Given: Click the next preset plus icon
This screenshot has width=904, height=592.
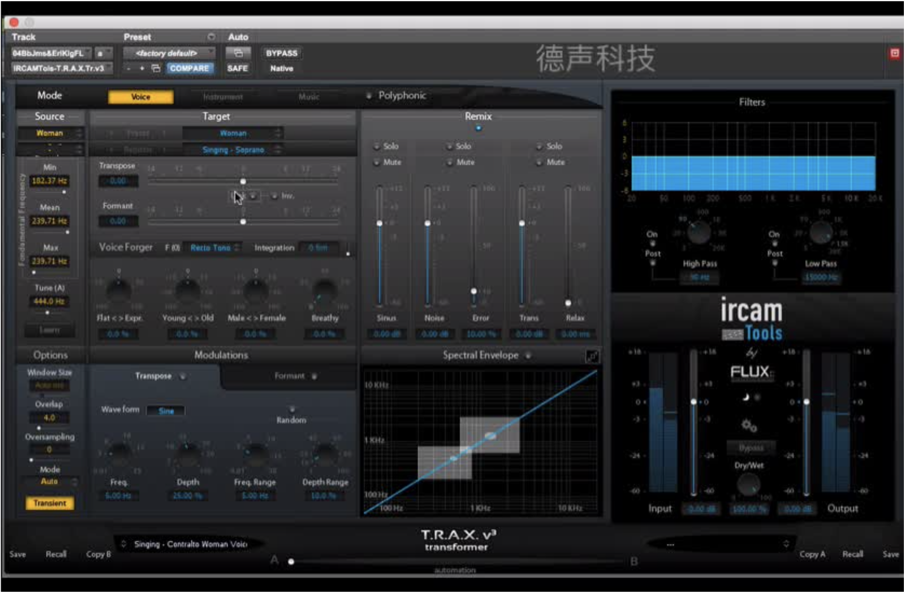Looking at the screenshot, I should point(142,68).
